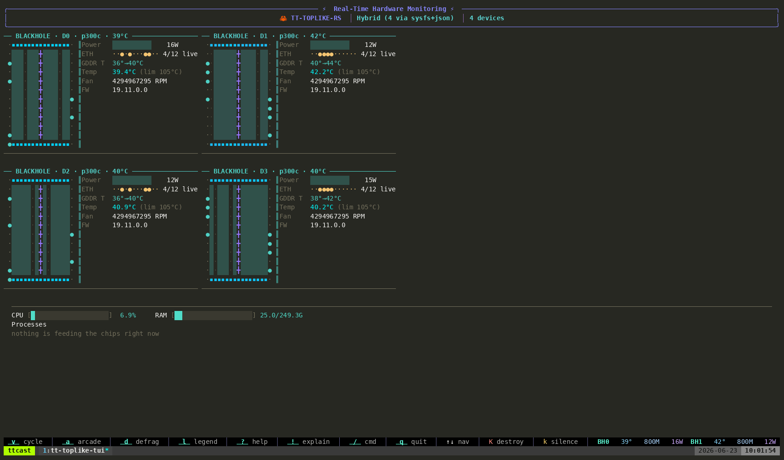Image resolution: width=784 pixels, height=460 pixels.
Task: Click the 'TT-TOPLIKE-RS' title text
Action: 316,18
